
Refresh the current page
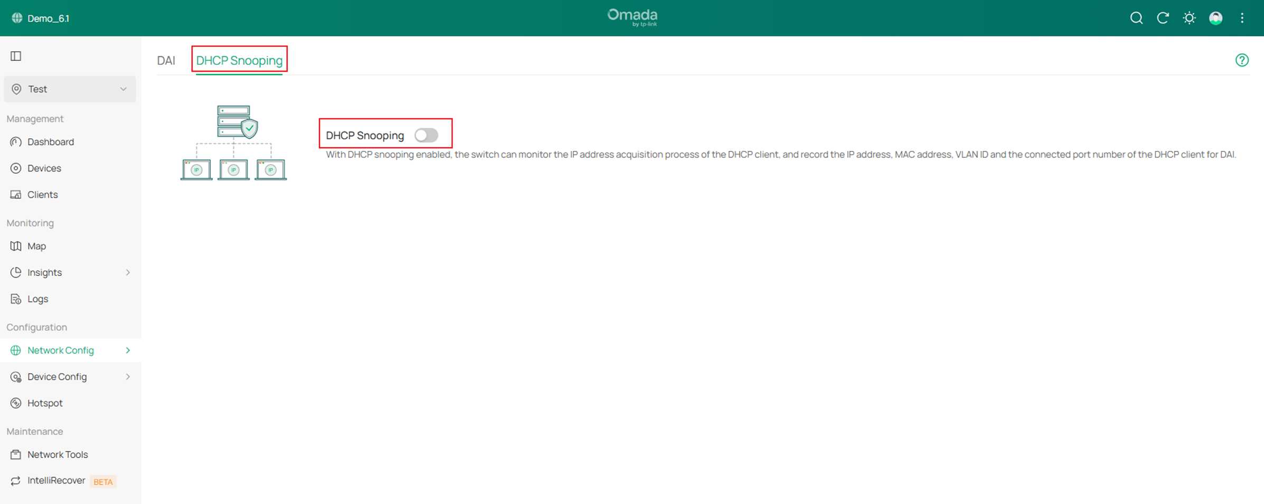[x=1163, y=17]
